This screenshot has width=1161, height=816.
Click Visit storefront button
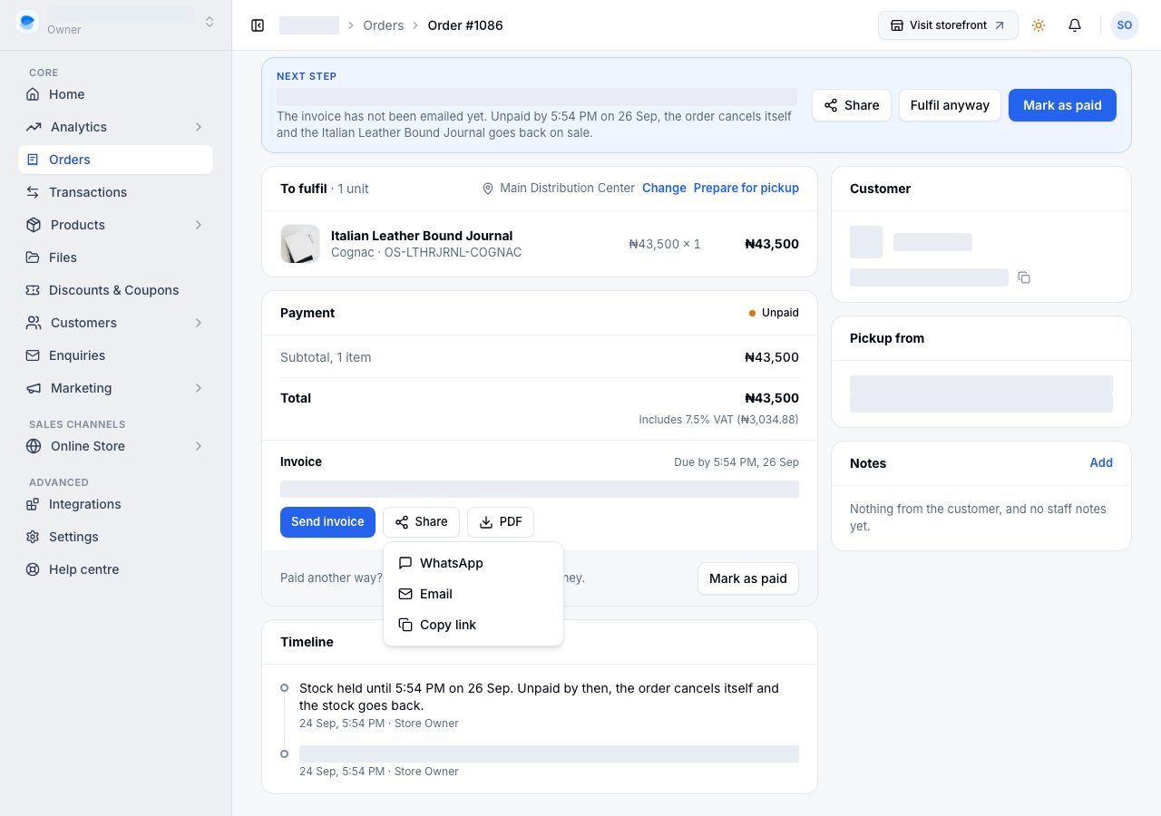tap(948, 25)
